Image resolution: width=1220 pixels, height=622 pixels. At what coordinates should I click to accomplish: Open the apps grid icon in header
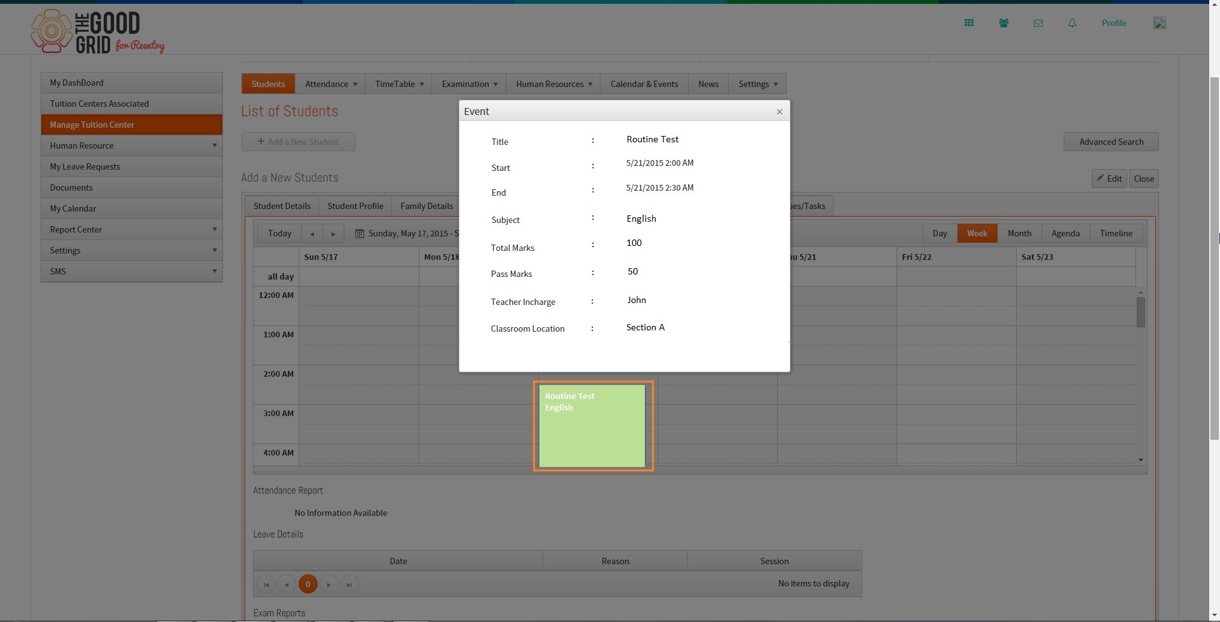[969, 23]
